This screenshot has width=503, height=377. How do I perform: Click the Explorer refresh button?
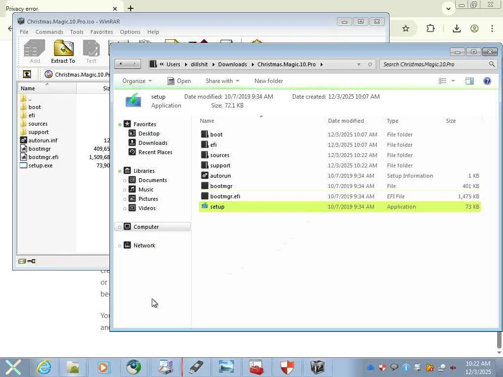click(x=370, y=64)
